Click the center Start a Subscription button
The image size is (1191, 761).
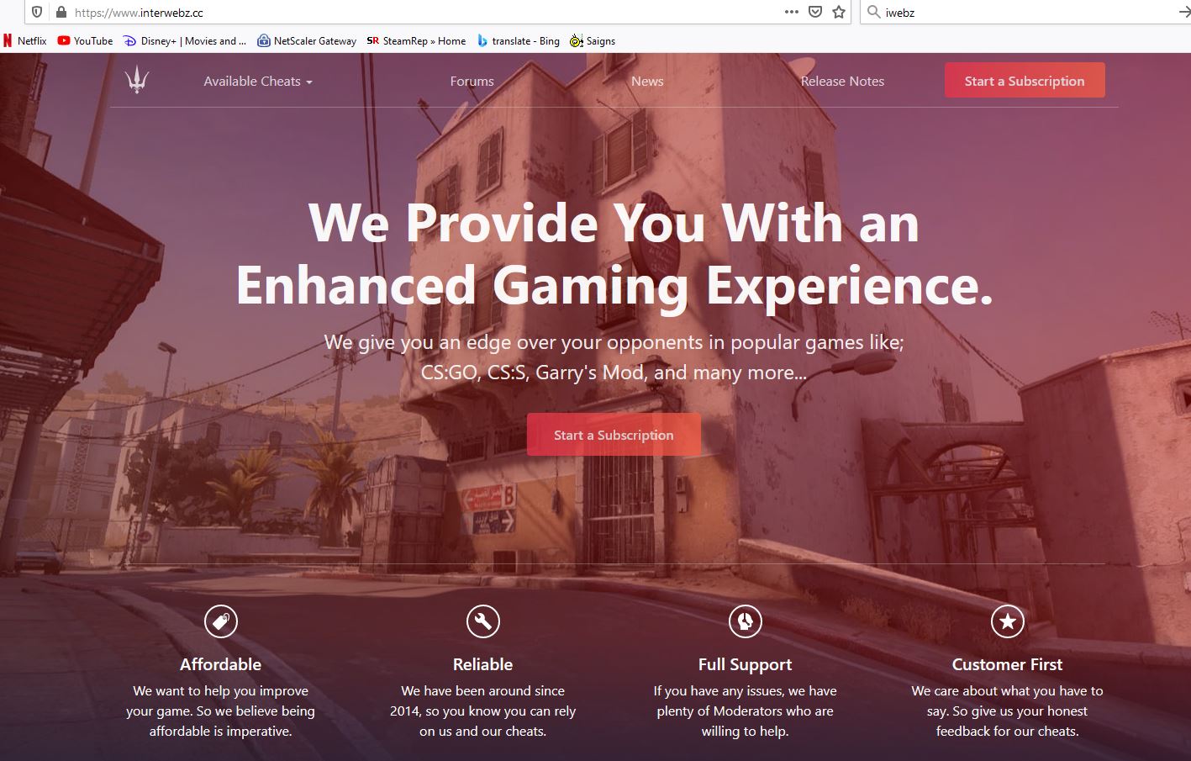click(x=614, y=435)
